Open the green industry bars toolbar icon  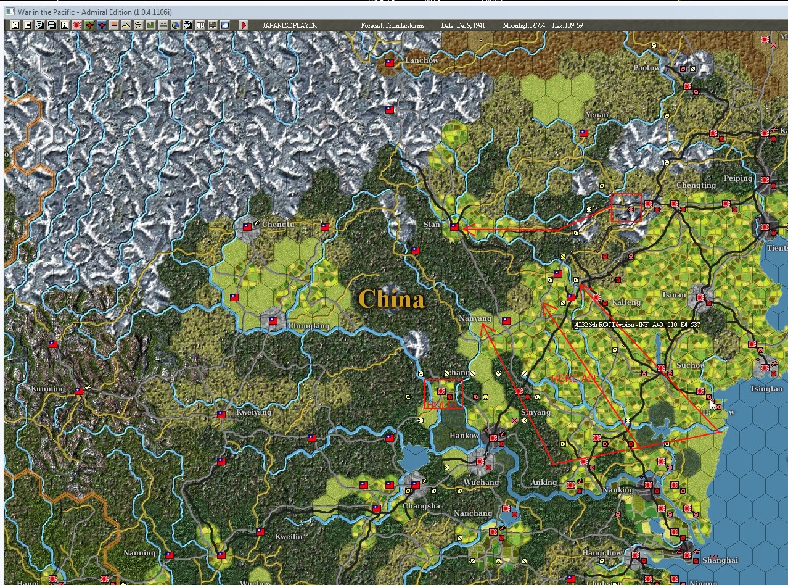coord(151,25)
